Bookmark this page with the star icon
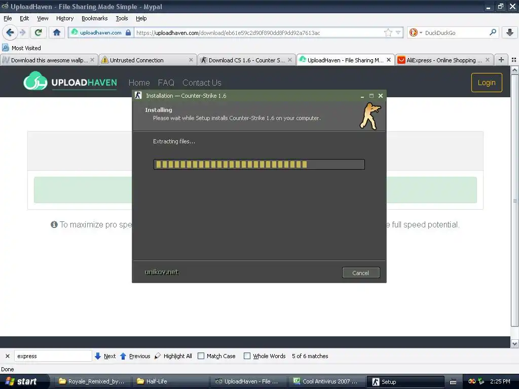This screenshot has width=519, height=389. pos(388,32)
